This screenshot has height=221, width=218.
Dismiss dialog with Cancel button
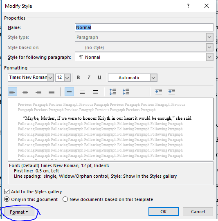(198, 212)
